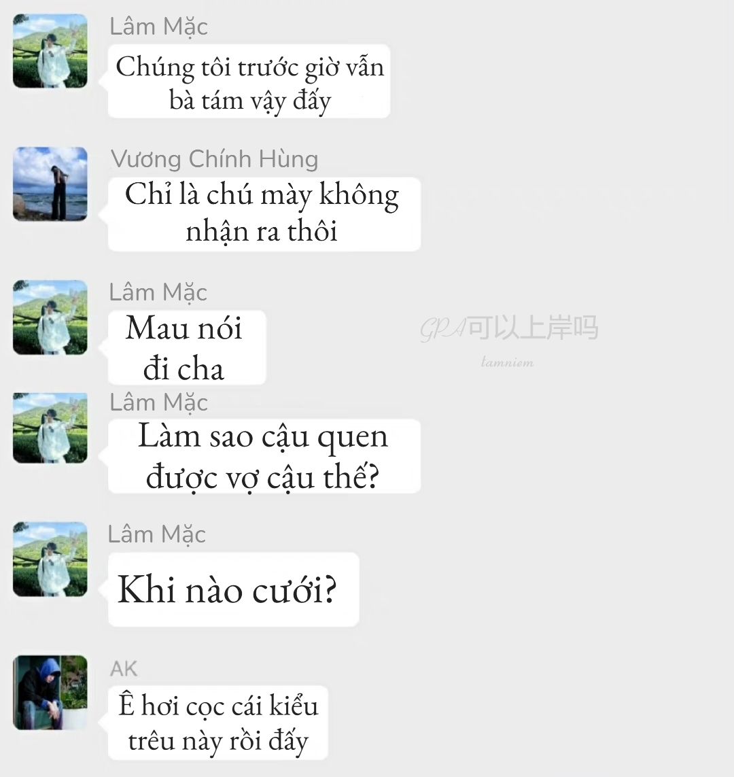Image resolution: width=734 pixels, height=777 pixels.
Task: Click the topmost Lâm Mặc sender name
Action: [x=158, y=27]
